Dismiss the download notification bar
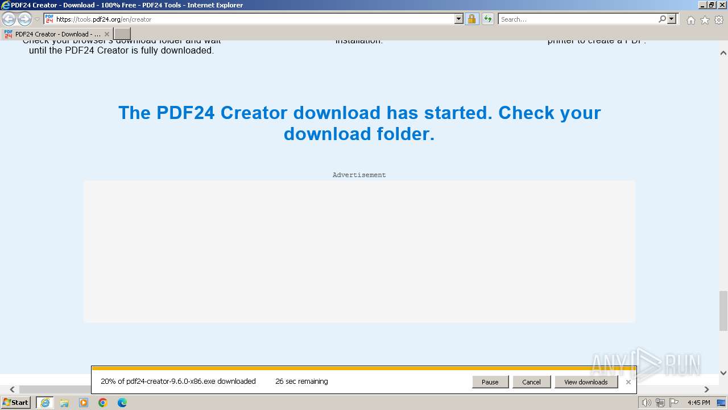Image resolution: width=728 pixels, height=410 pixels. coord(628,382)
